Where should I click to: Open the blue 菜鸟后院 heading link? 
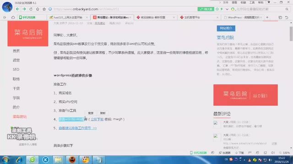[x=225, y=37]
